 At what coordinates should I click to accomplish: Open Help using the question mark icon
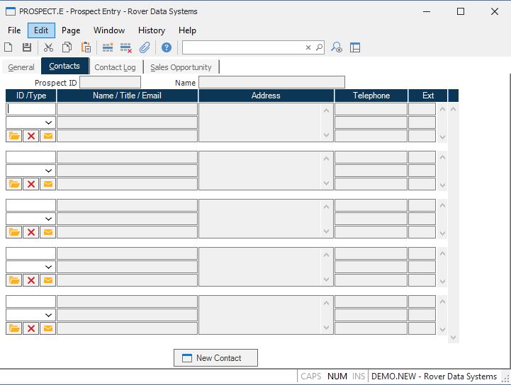click(166, 47)
